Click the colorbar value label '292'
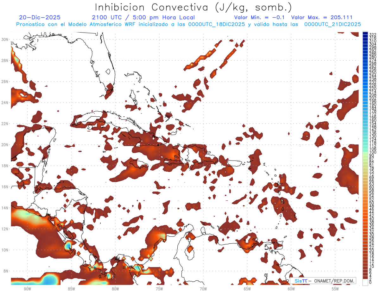 (373, 51)
